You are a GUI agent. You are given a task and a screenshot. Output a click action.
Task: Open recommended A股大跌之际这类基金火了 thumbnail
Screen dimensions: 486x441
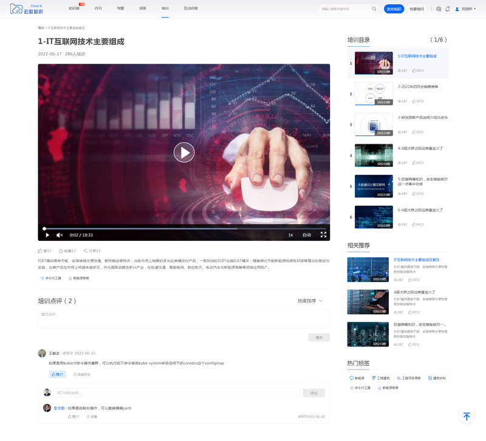(x=368, y=302)
